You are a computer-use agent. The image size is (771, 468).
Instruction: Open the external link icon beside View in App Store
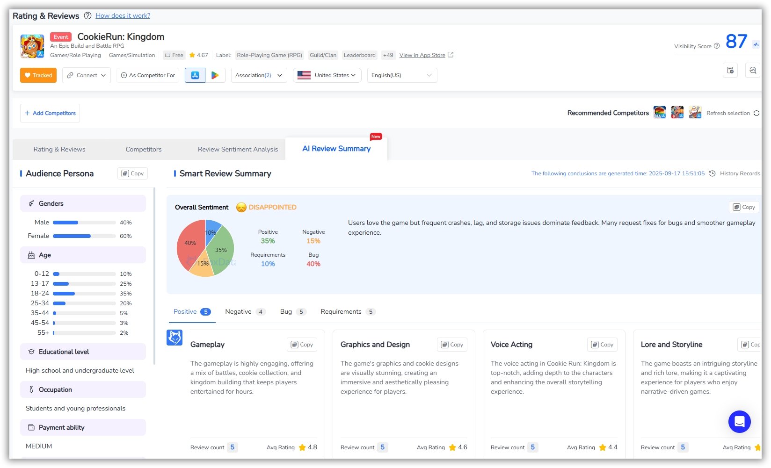click(x=451, y=55)
